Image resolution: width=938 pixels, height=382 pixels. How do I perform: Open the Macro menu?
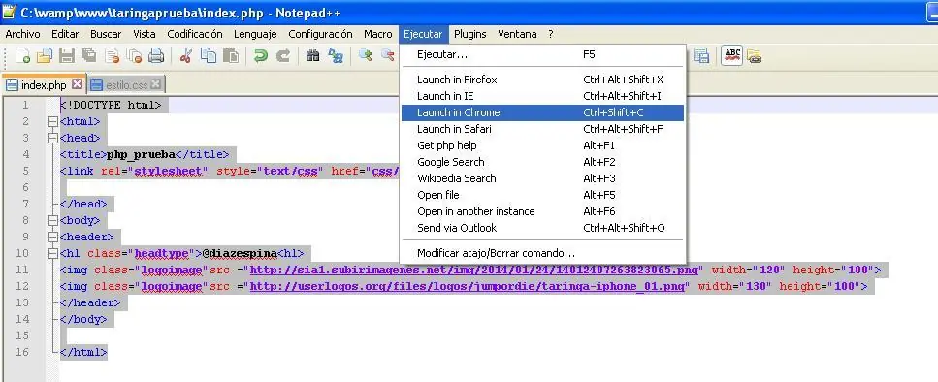[378, 34]
